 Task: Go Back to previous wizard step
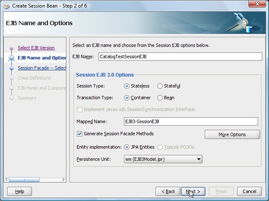pos(168,191)
